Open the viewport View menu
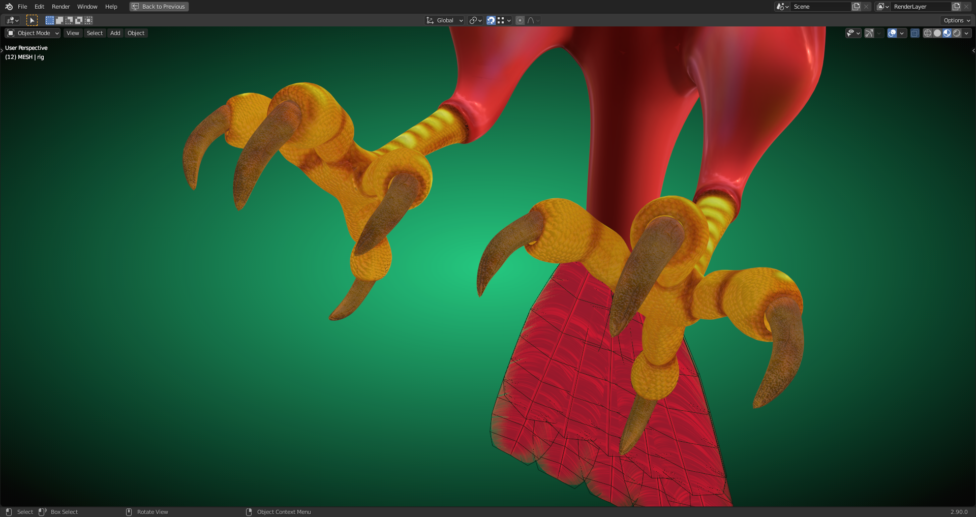Screen dimensions: 976x517 pos(73,33)
